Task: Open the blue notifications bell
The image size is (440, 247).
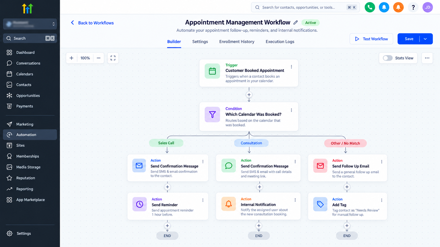Action: click(384, 7)
